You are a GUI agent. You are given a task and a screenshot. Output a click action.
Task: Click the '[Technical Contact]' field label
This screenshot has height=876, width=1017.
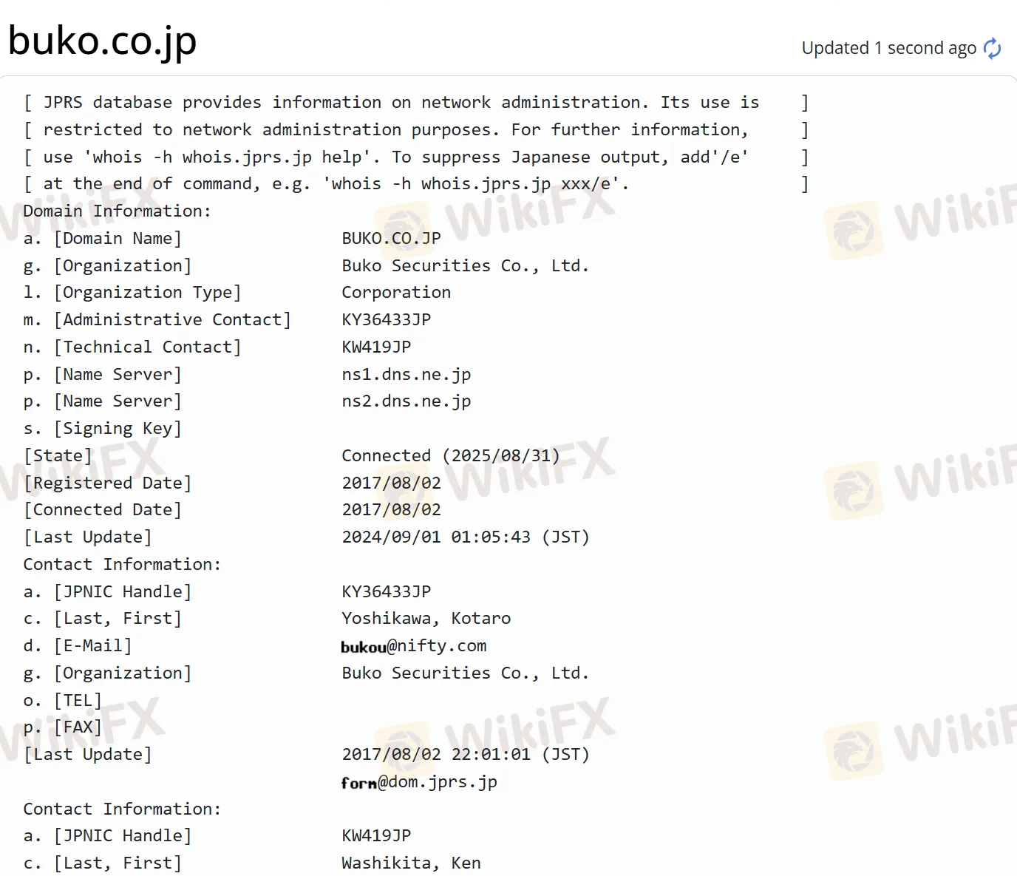[147, 347]
